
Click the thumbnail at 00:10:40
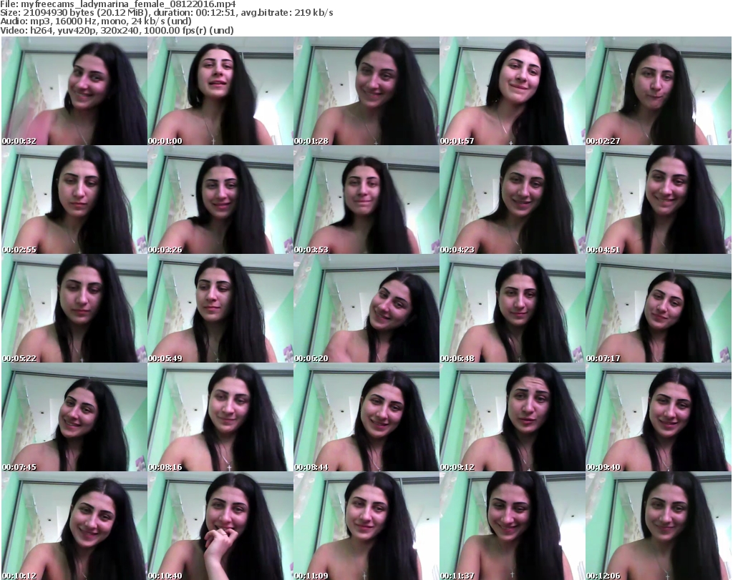[220, 526]
